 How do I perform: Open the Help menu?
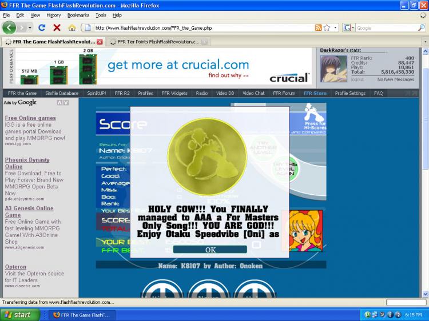coord(117,15)
